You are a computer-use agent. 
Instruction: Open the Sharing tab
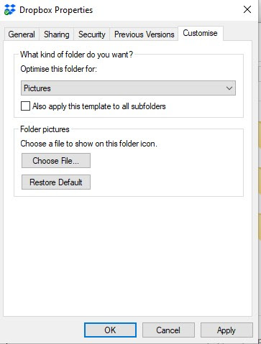click(x=57, y=34)
